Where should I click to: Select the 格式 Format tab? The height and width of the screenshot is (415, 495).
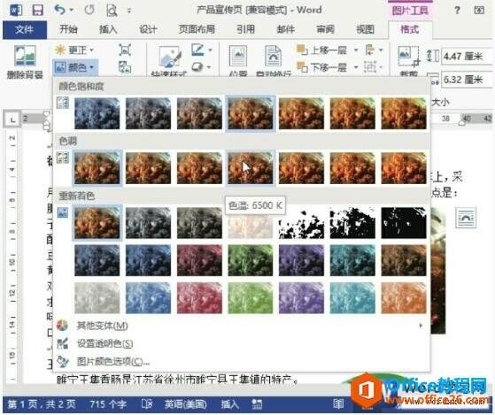pyautogui.click(x=409, y=30)
